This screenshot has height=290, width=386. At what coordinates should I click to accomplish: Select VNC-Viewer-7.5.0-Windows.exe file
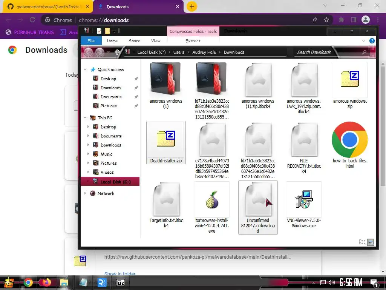tap(304, 205)
